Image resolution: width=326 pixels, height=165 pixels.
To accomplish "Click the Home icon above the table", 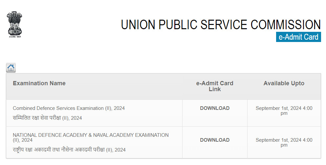I will coord(11,68).
